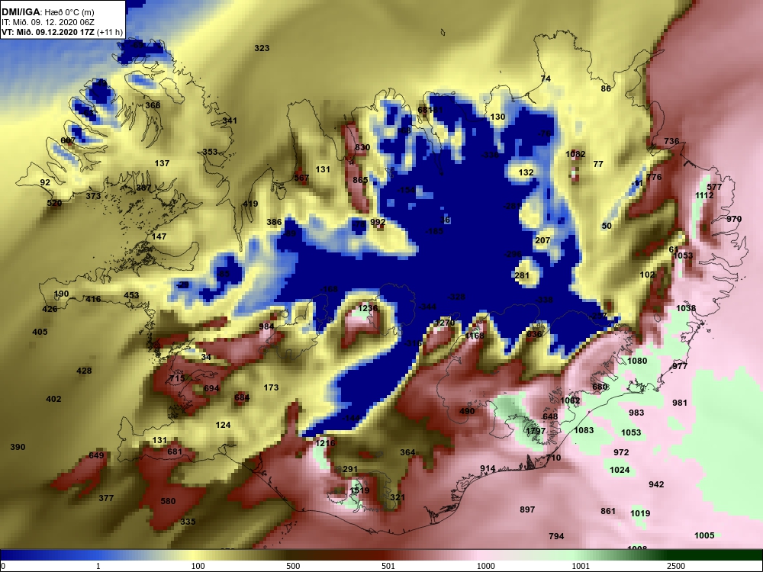Click the offshore value 405
763x572 pixels.
[x=40, y=333]
